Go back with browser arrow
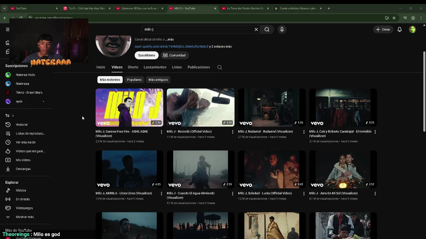Screen dimensions: 426x239 tap(5, 18)
